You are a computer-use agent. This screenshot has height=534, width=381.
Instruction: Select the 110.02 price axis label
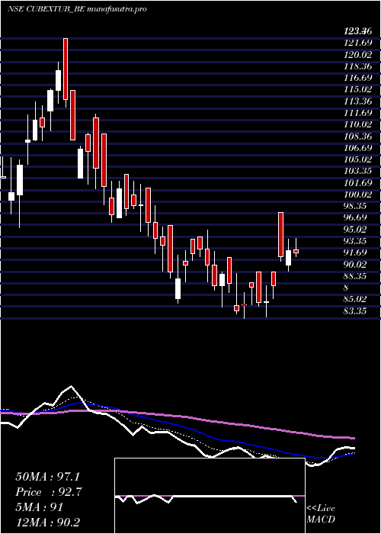pyautogui.click(x=357, y=124)
